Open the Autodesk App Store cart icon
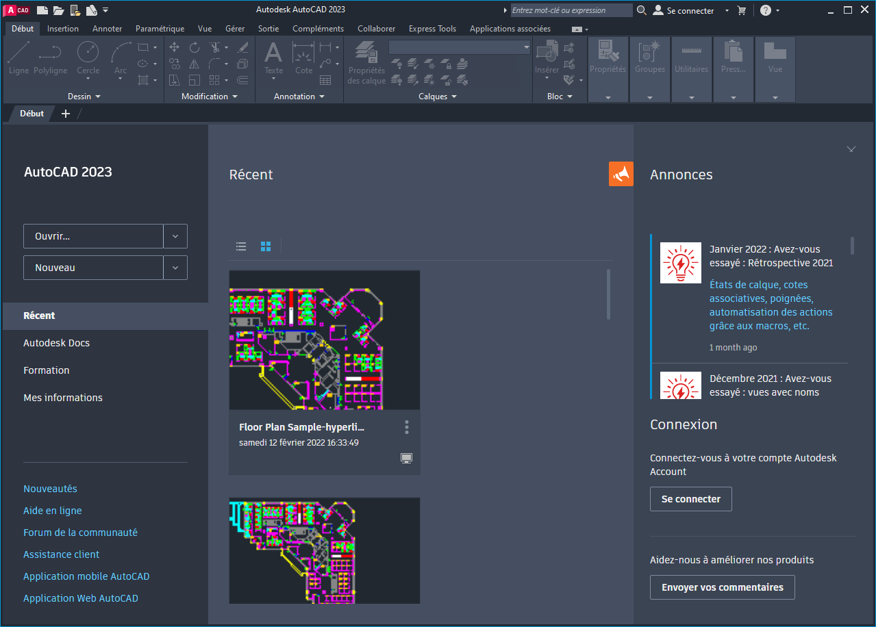Image resolution: width=876 pixels, height=627 pixels. click(742, 10)
